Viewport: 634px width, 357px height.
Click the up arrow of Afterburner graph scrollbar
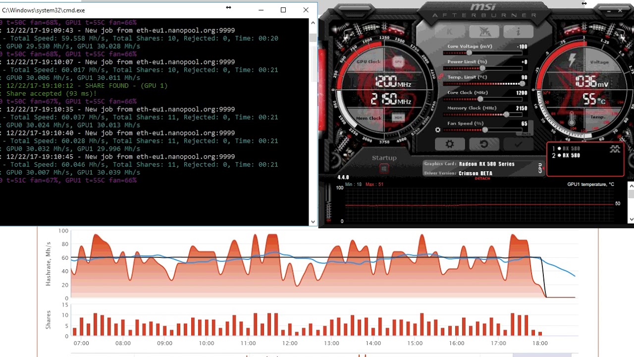[x=631, y=185]
